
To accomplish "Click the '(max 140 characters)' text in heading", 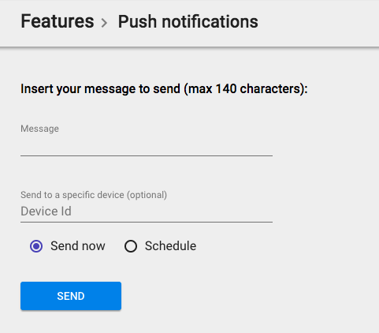I will (x=246, y=89).
